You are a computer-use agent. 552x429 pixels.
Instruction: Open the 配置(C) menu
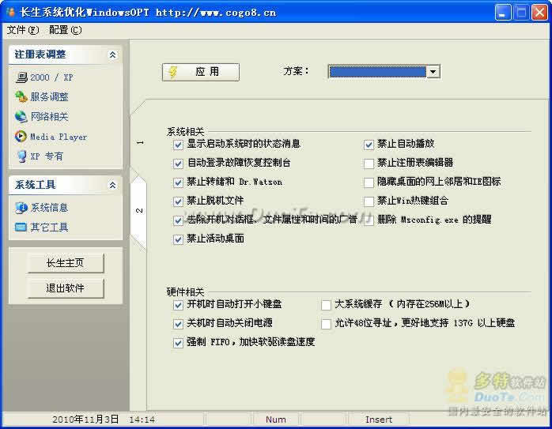pos(66,30)
